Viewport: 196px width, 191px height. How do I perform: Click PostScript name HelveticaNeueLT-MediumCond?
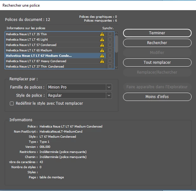click(x=61, y=132)
